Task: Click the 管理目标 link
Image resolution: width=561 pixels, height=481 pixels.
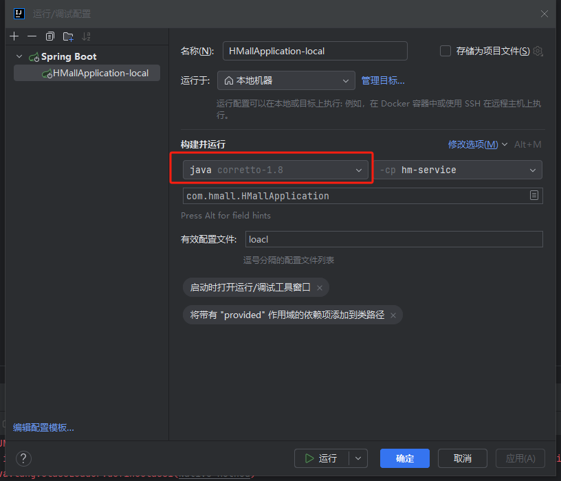Action: click(383, 80)
